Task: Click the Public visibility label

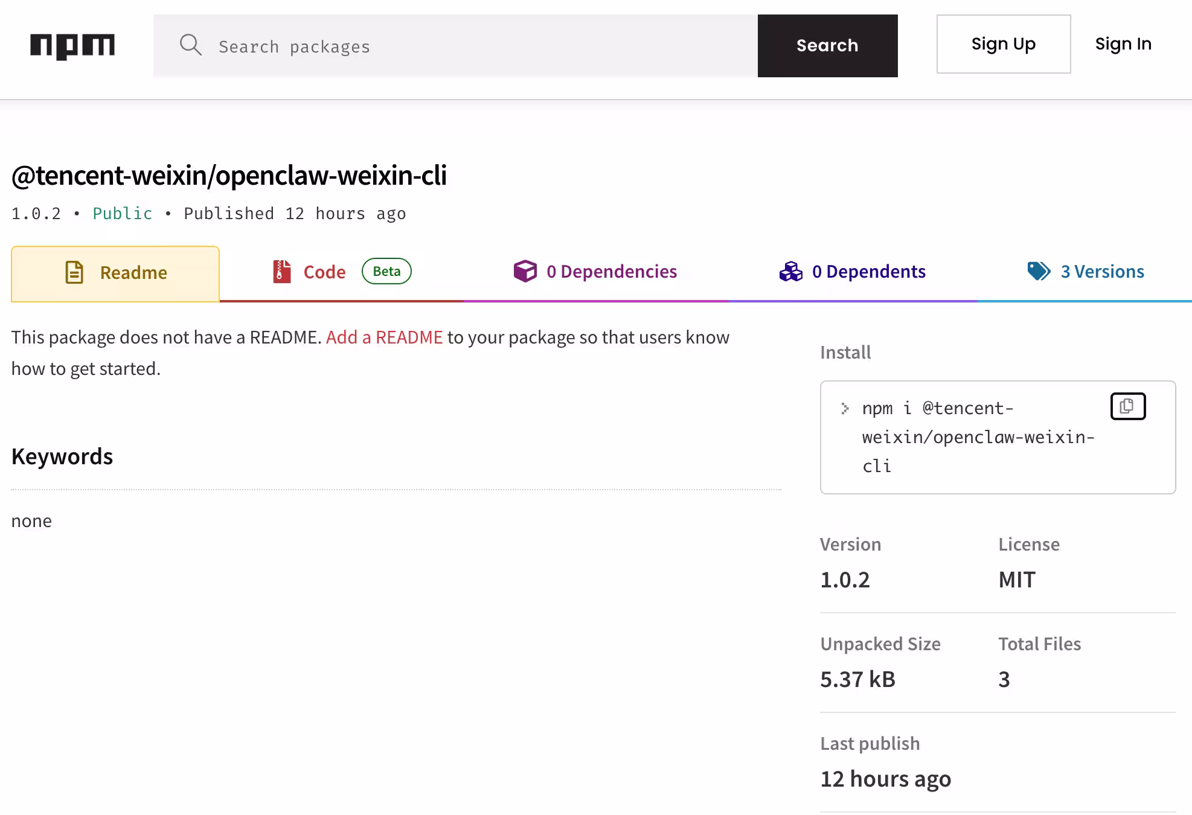Action: 122,213
